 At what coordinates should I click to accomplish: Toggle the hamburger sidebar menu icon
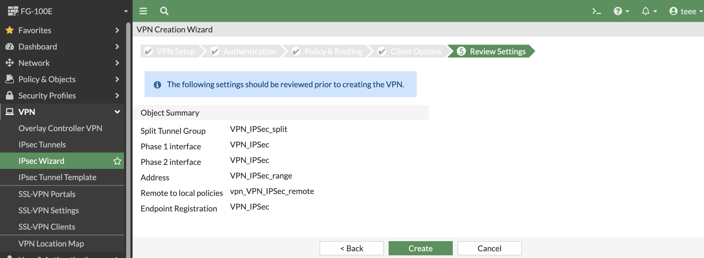(x=143, y=11)
